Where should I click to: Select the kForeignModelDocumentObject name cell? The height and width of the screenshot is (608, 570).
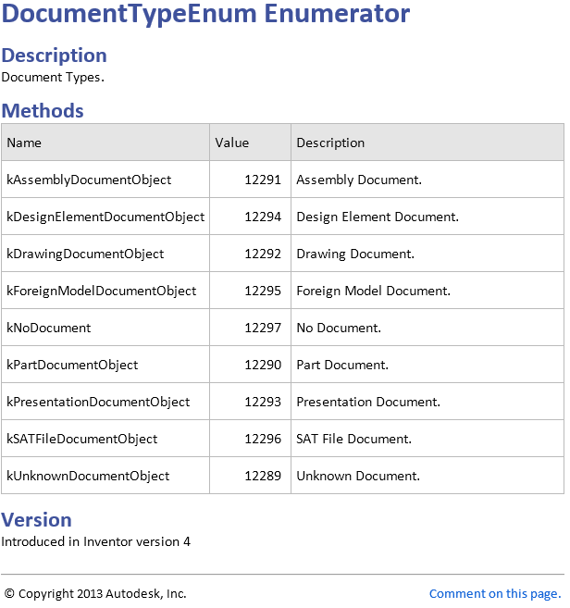tap(102, 291)
